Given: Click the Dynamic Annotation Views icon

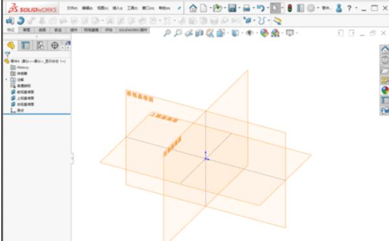Looking at the screenshot, I should 210,33.
